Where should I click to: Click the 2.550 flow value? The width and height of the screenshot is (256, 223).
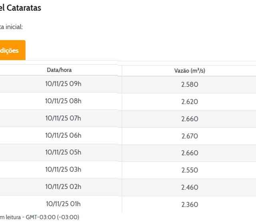(190, 170)
